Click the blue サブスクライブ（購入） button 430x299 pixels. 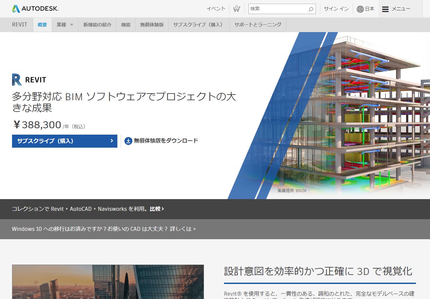[65, 141]
